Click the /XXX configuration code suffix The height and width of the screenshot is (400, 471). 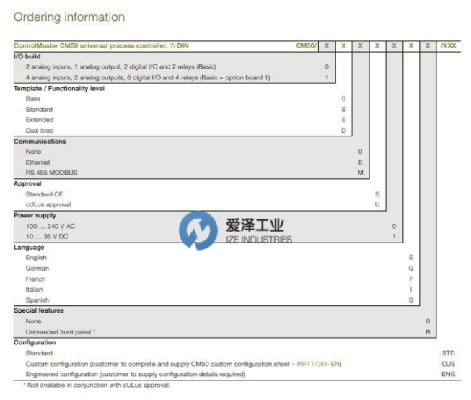448,45
